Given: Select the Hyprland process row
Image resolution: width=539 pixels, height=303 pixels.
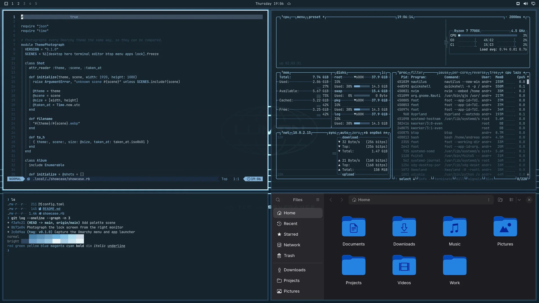Looking at the screenshot, I should coord(461,114).
